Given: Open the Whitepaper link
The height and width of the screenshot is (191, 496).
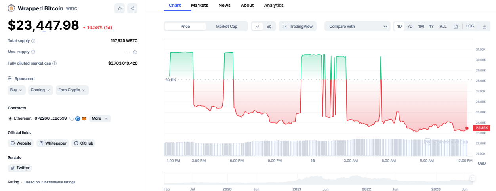Looking at the screenshot, I should (x=53, y=143).
